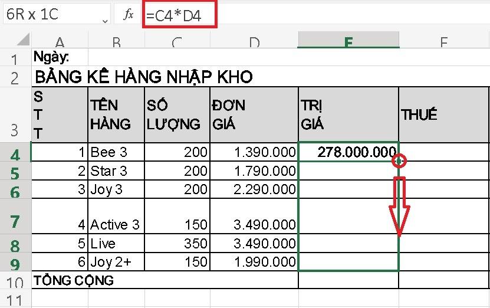Click the cell 'Joy 2+'
Screen dimensions: 490x308
tap(116, 262)
